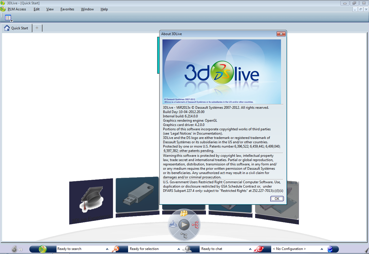Open the Favorites menu
The height and width of the screenshot is (254, 369).
click(x=67, y=9)
